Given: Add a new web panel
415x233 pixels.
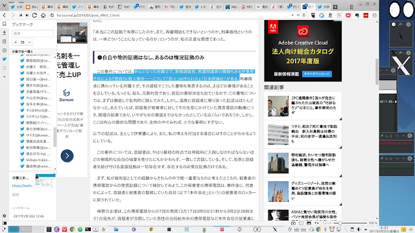Looking at the screenshot, I should [x=5, y=76].
